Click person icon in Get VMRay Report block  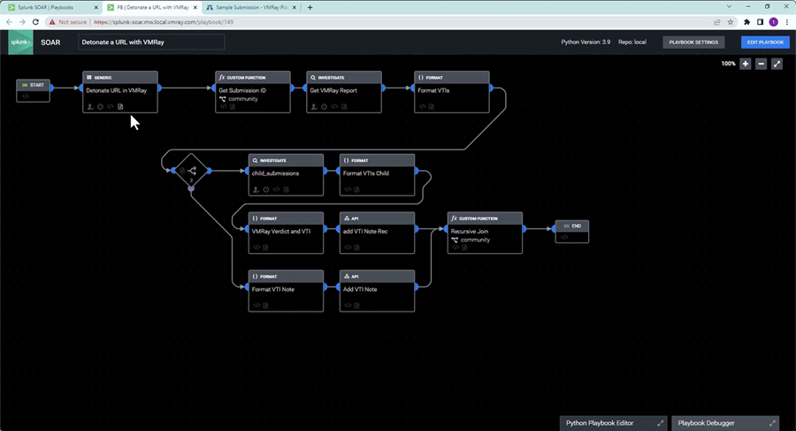(314, 107)
